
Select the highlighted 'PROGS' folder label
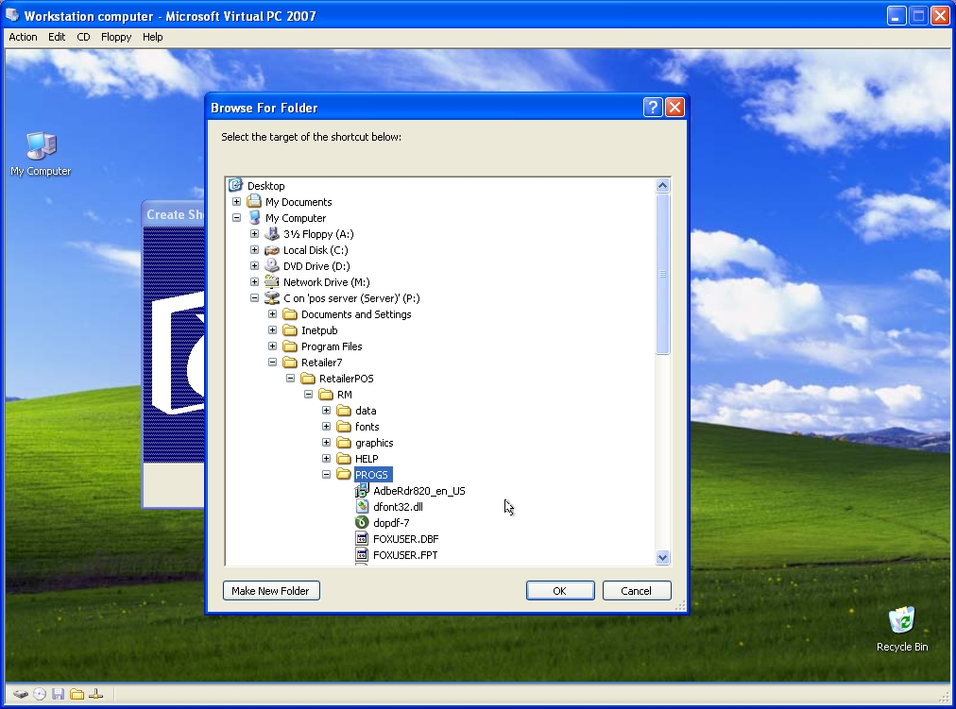pyautogui.click(x=371, y=475)
